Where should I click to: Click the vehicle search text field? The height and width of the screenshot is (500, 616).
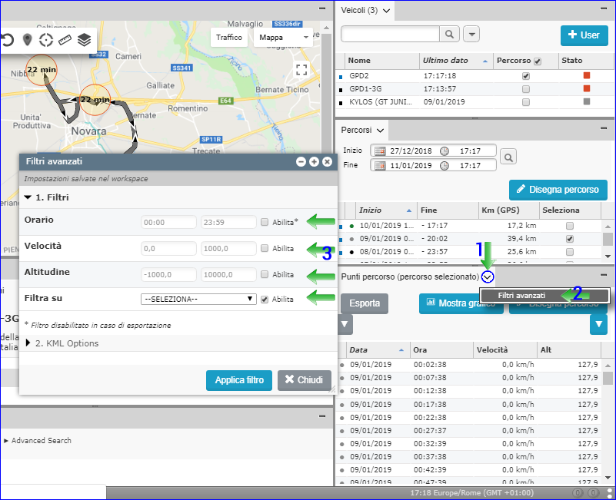pos(390,35)
